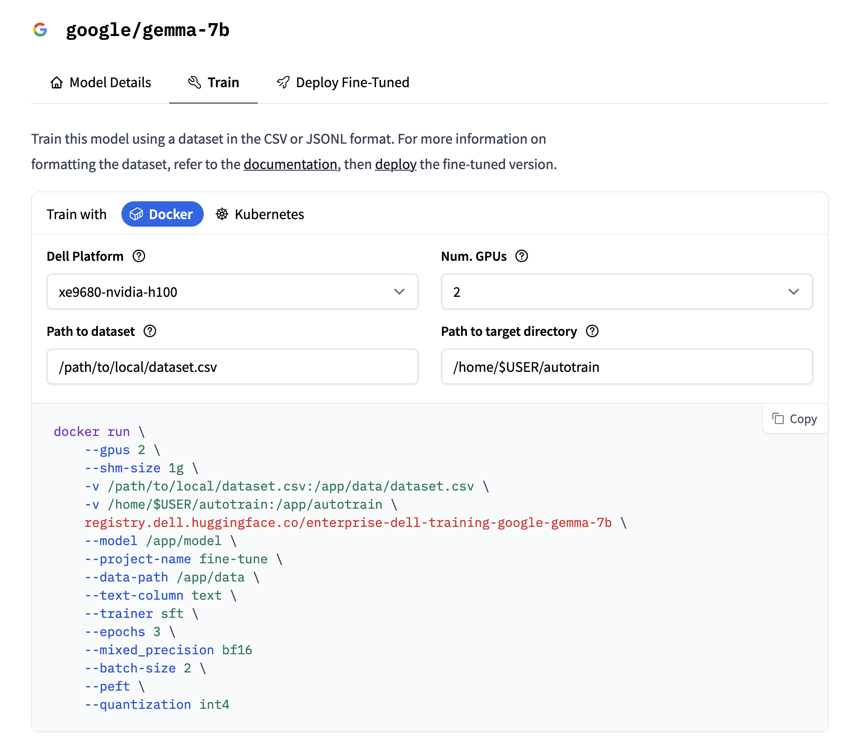Select Docker as training method
The image size is (862, 746).
tap(162, 214)
